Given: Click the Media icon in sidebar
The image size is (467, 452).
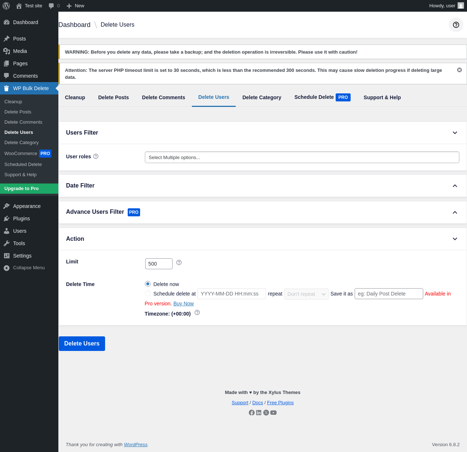Looking at the screenshot, I should coord(7,51).
